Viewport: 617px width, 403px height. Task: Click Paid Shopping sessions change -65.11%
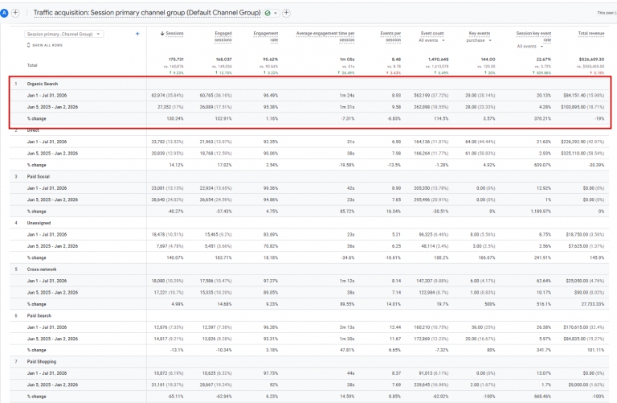174,397
